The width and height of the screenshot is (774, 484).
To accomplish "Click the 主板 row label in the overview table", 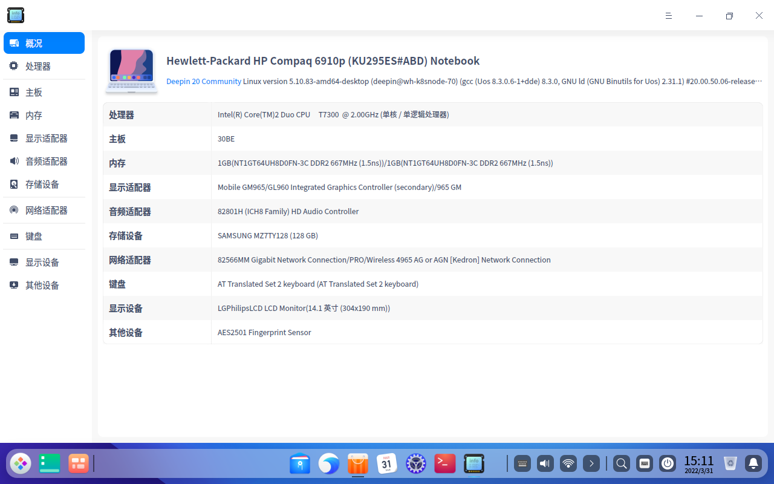I will 117,139.
